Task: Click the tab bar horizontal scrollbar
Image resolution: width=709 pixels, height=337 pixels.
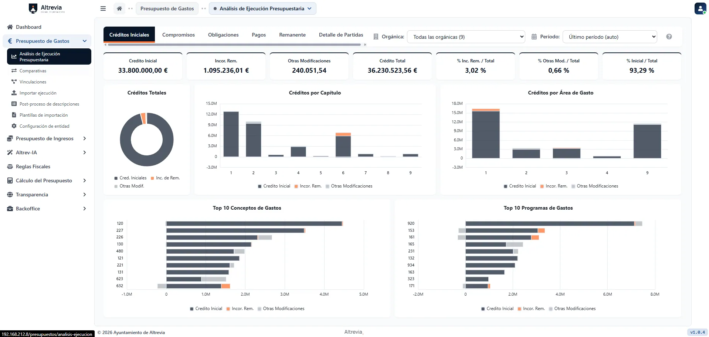Action: pos(234,45)
